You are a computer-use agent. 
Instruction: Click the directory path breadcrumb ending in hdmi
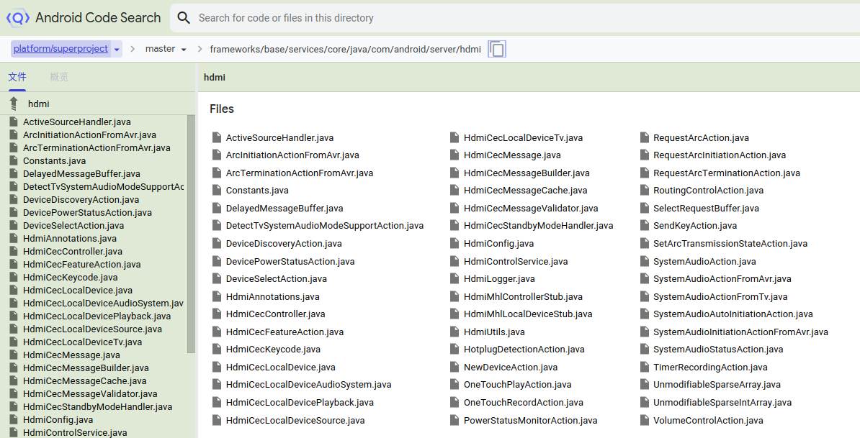point(345,49)
